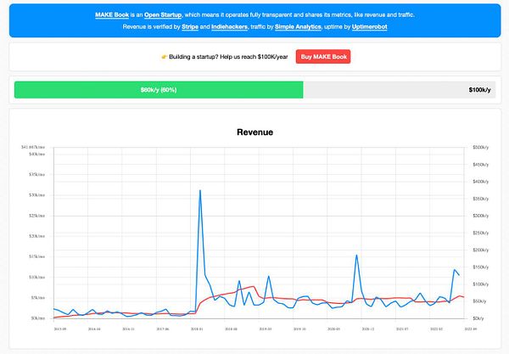
Task: Open the Simple Analytics link
Action: pyautogui.click(x=298, y=27)
